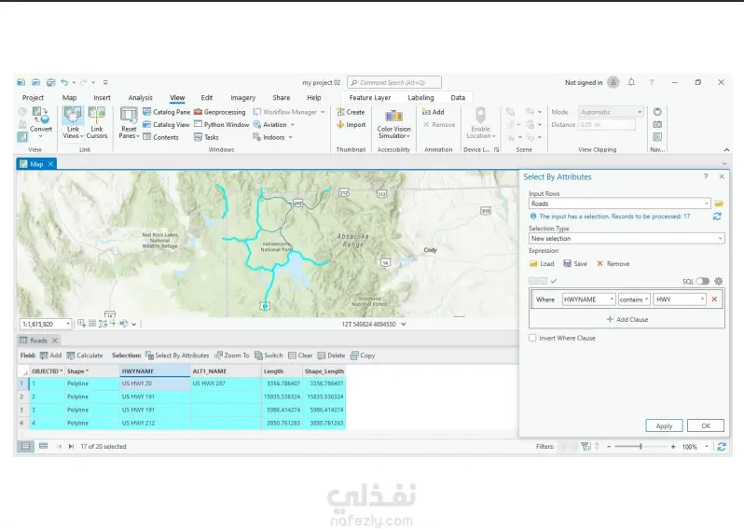Image resolution: width=744 pixels, height=529 pixels.
Task: Click the Convert view icon
Action: pos(40,116)
